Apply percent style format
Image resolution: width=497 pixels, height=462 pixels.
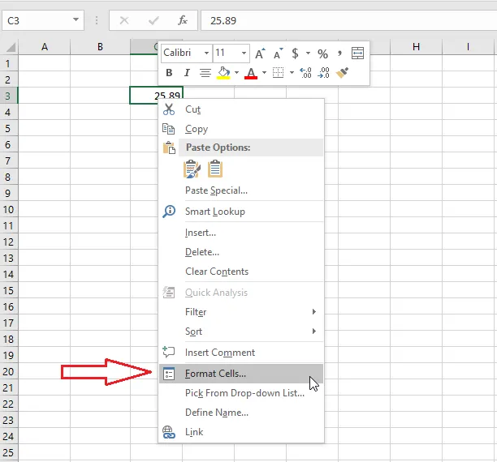pyautogui.click(x=322, y=53)
